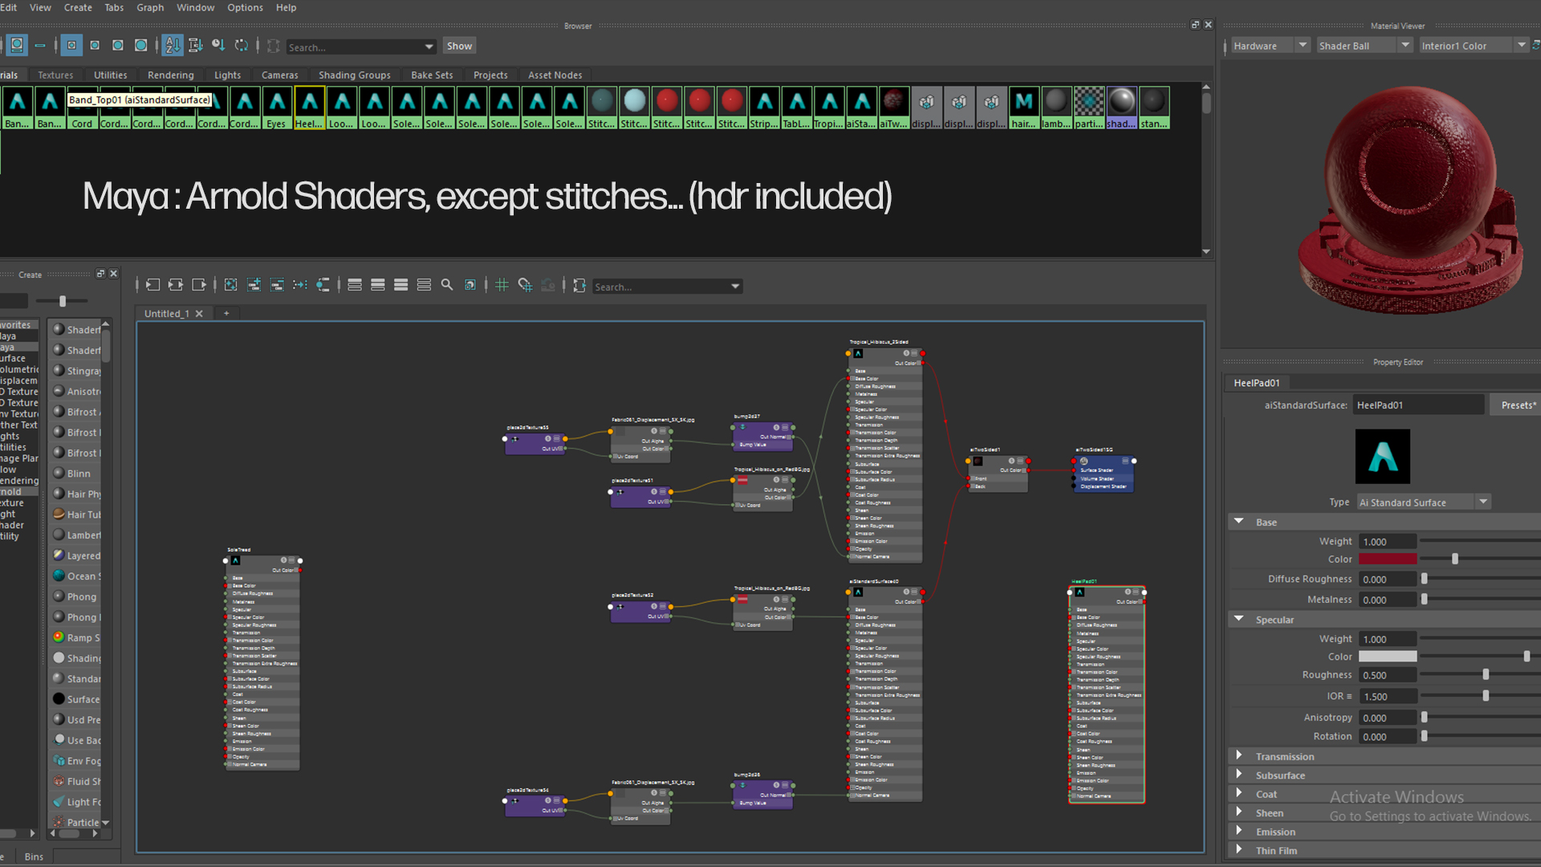Toggle medium swatch size in Browser toolbar
This screenshot has height=867, width=1541.
pos(117,46)
